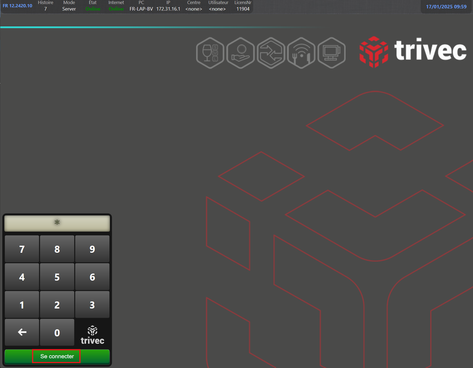The image size is (473, 368).
Task: Click the Histoire status item
Action: 45,6
